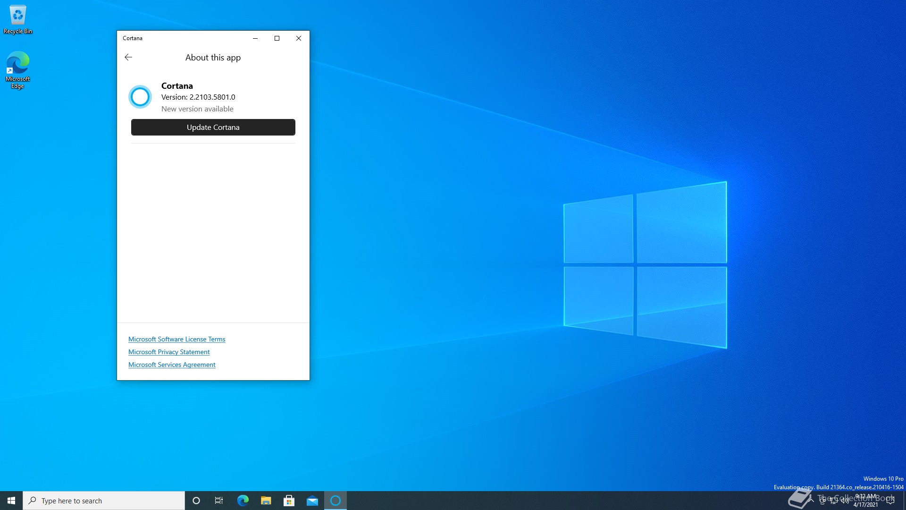The image size is (906, 510).
Task: Open Microsoft Services Agreement link
Action: (x=172, y=365)
